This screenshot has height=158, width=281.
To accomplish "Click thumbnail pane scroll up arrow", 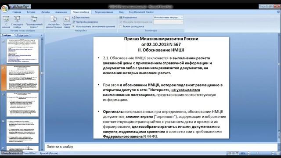I will coord(42,39).
